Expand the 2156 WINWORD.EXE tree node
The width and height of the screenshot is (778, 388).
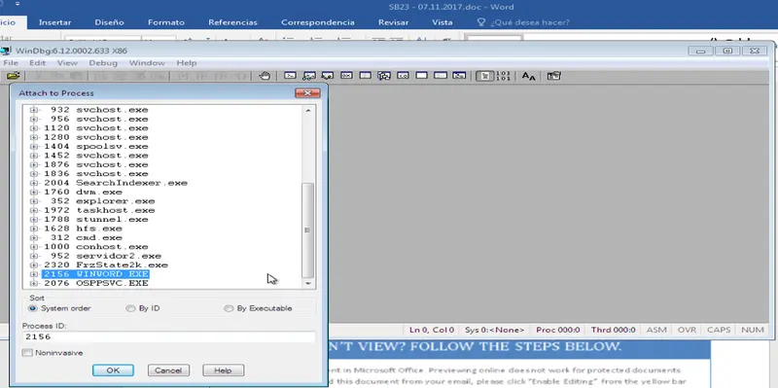(x=34, y=274)
